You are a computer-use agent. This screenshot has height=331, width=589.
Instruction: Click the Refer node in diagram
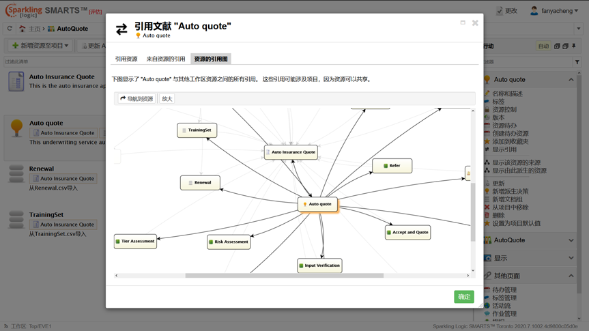392,166
